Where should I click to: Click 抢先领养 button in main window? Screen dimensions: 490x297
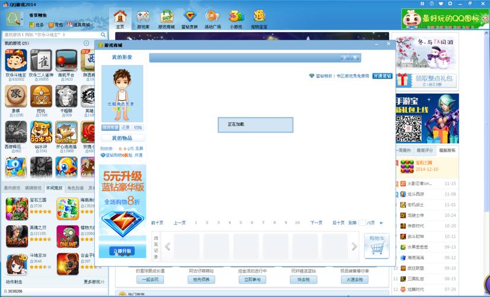pos(201,279)
